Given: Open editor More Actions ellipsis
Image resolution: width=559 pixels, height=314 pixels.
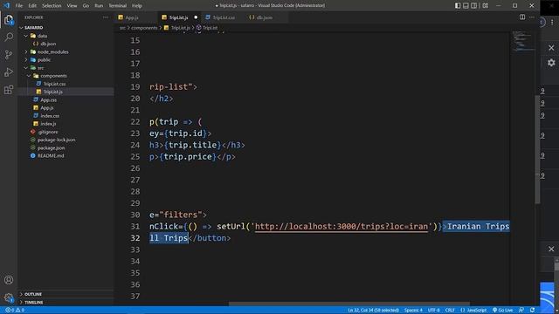Looking at the screenshot, I should tap(532, 17).
